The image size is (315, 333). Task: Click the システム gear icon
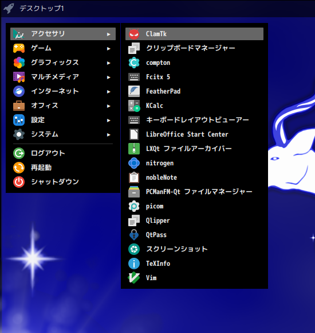click(19, 134)
